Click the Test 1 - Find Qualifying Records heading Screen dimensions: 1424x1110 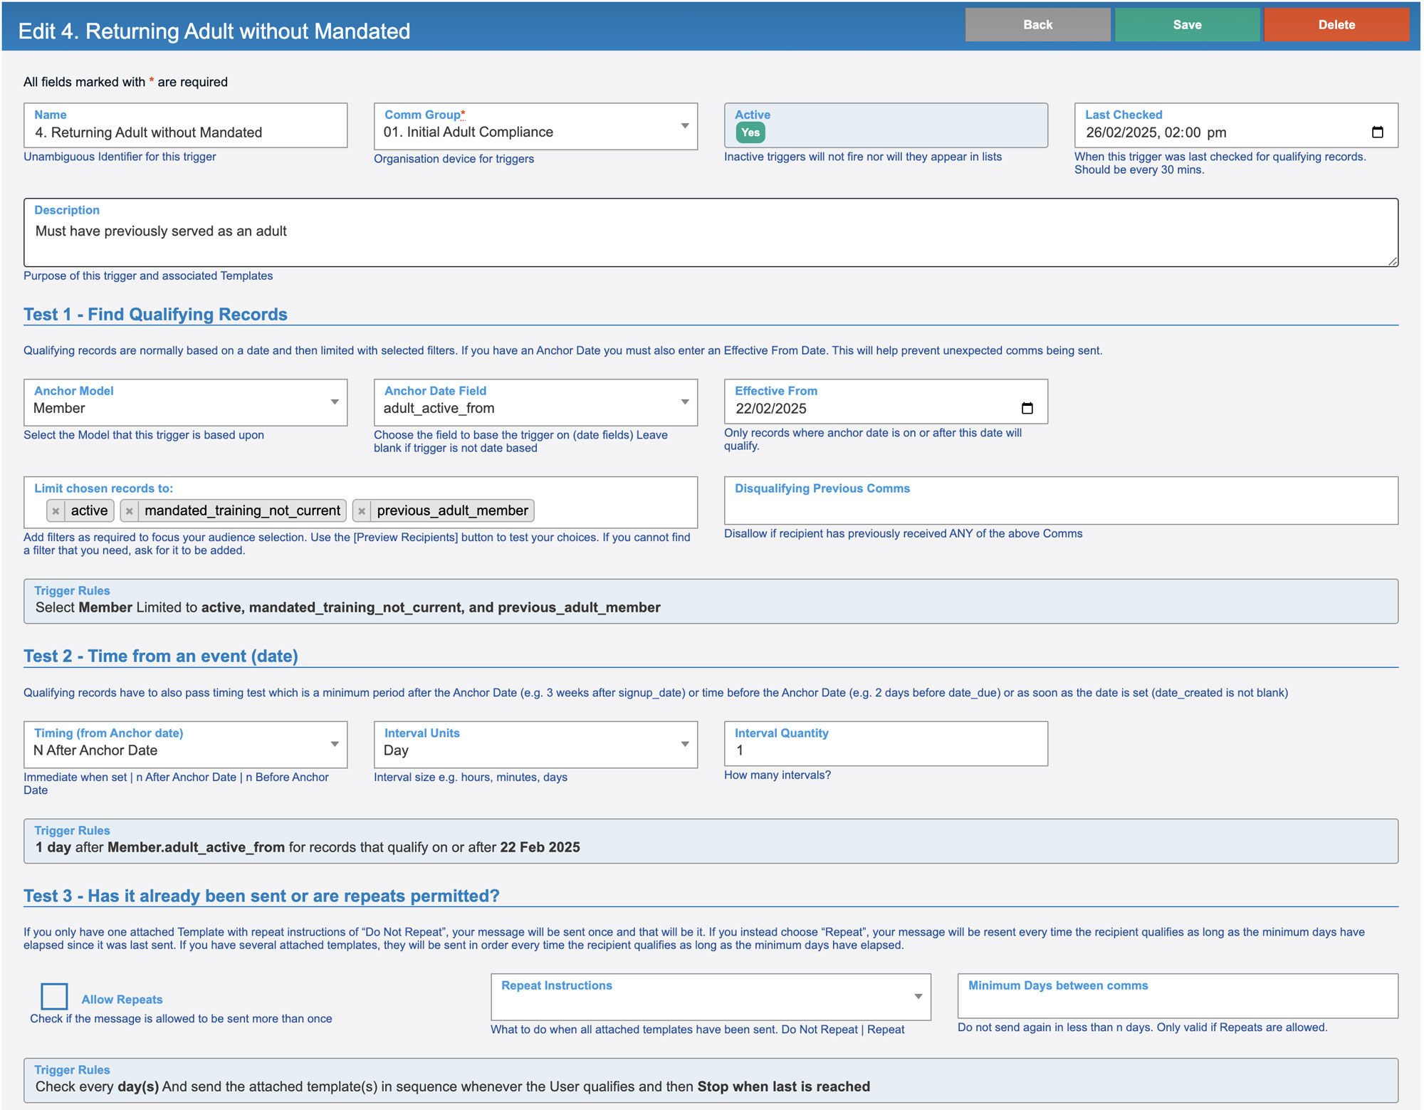155,315
